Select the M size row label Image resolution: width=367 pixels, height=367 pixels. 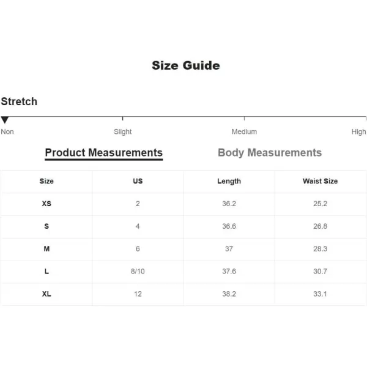click(46, 248)
